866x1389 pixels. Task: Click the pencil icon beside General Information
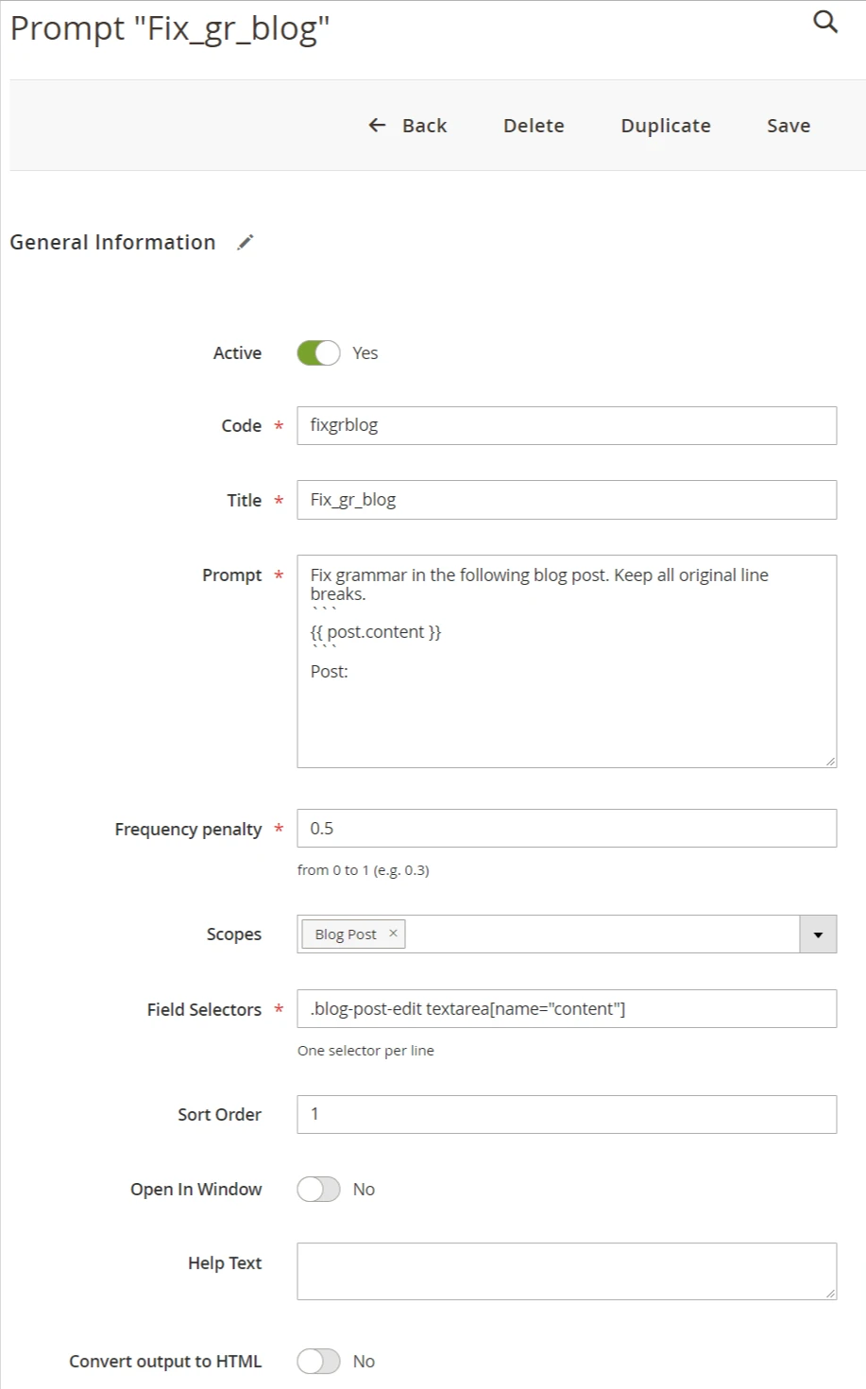point(246,243)
